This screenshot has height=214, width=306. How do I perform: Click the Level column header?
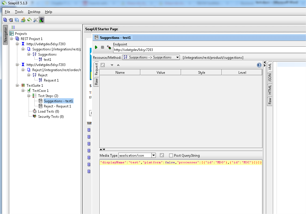pyautogui.click(x=242, y=72)
